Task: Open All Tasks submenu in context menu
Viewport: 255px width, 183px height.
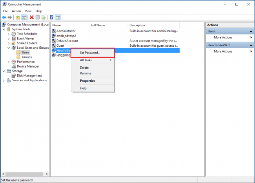Action: [x=93, y=60]
